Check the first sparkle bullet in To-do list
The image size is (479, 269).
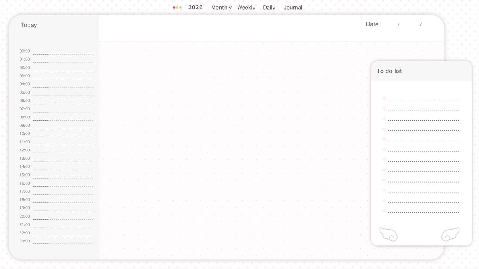(384, 98)
